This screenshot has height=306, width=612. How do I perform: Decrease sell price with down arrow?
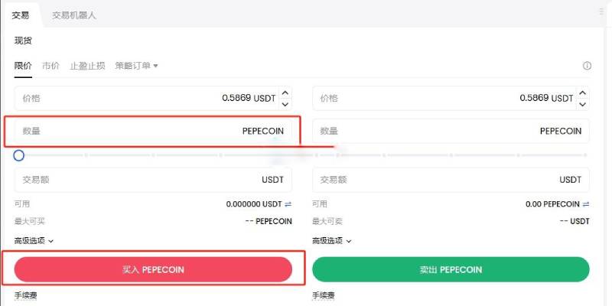point(583,104)
